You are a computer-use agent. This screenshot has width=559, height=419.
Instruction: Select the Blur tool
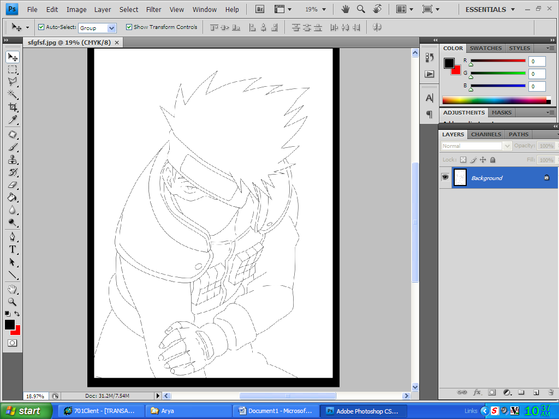click(13, 210)
